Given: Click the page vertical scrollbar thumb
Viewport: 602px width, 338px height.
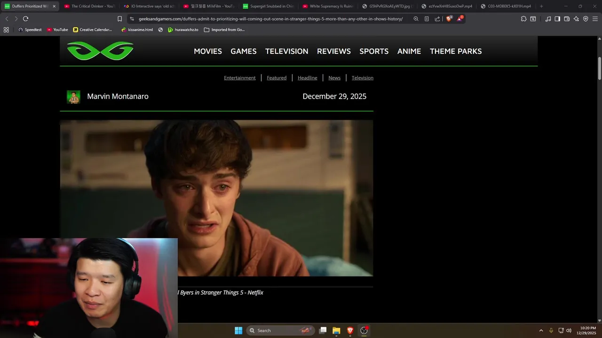Looking at the screenshot, I should click(x=599, y=69).
